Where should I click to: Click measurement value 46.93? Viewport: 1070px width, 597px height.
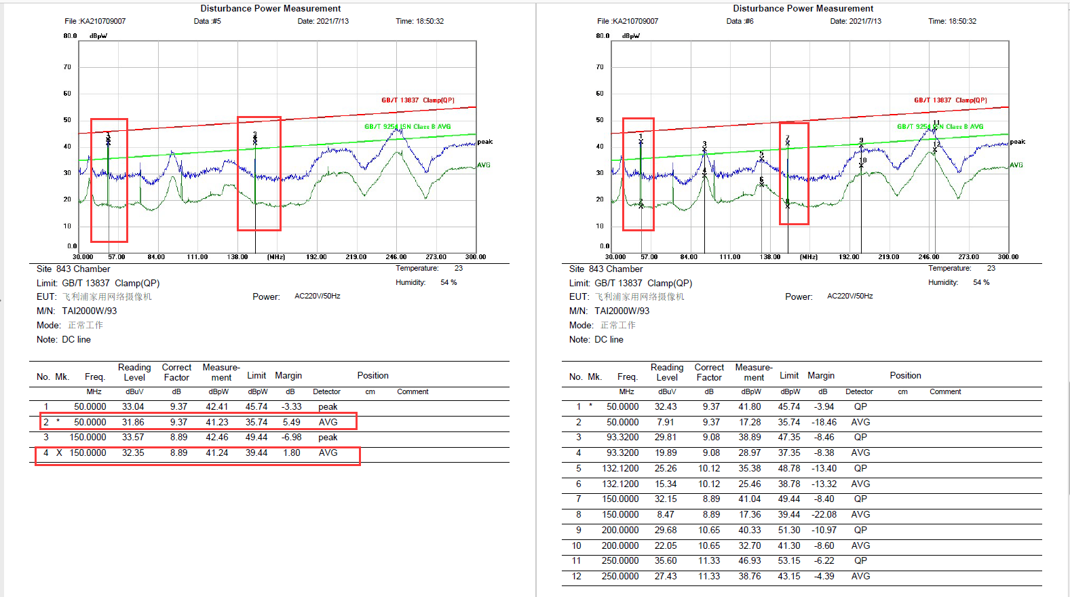pyautogui.click(x=750, y=560)
